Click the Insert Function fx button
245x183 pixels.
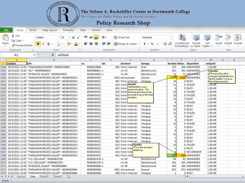[53, 55]
